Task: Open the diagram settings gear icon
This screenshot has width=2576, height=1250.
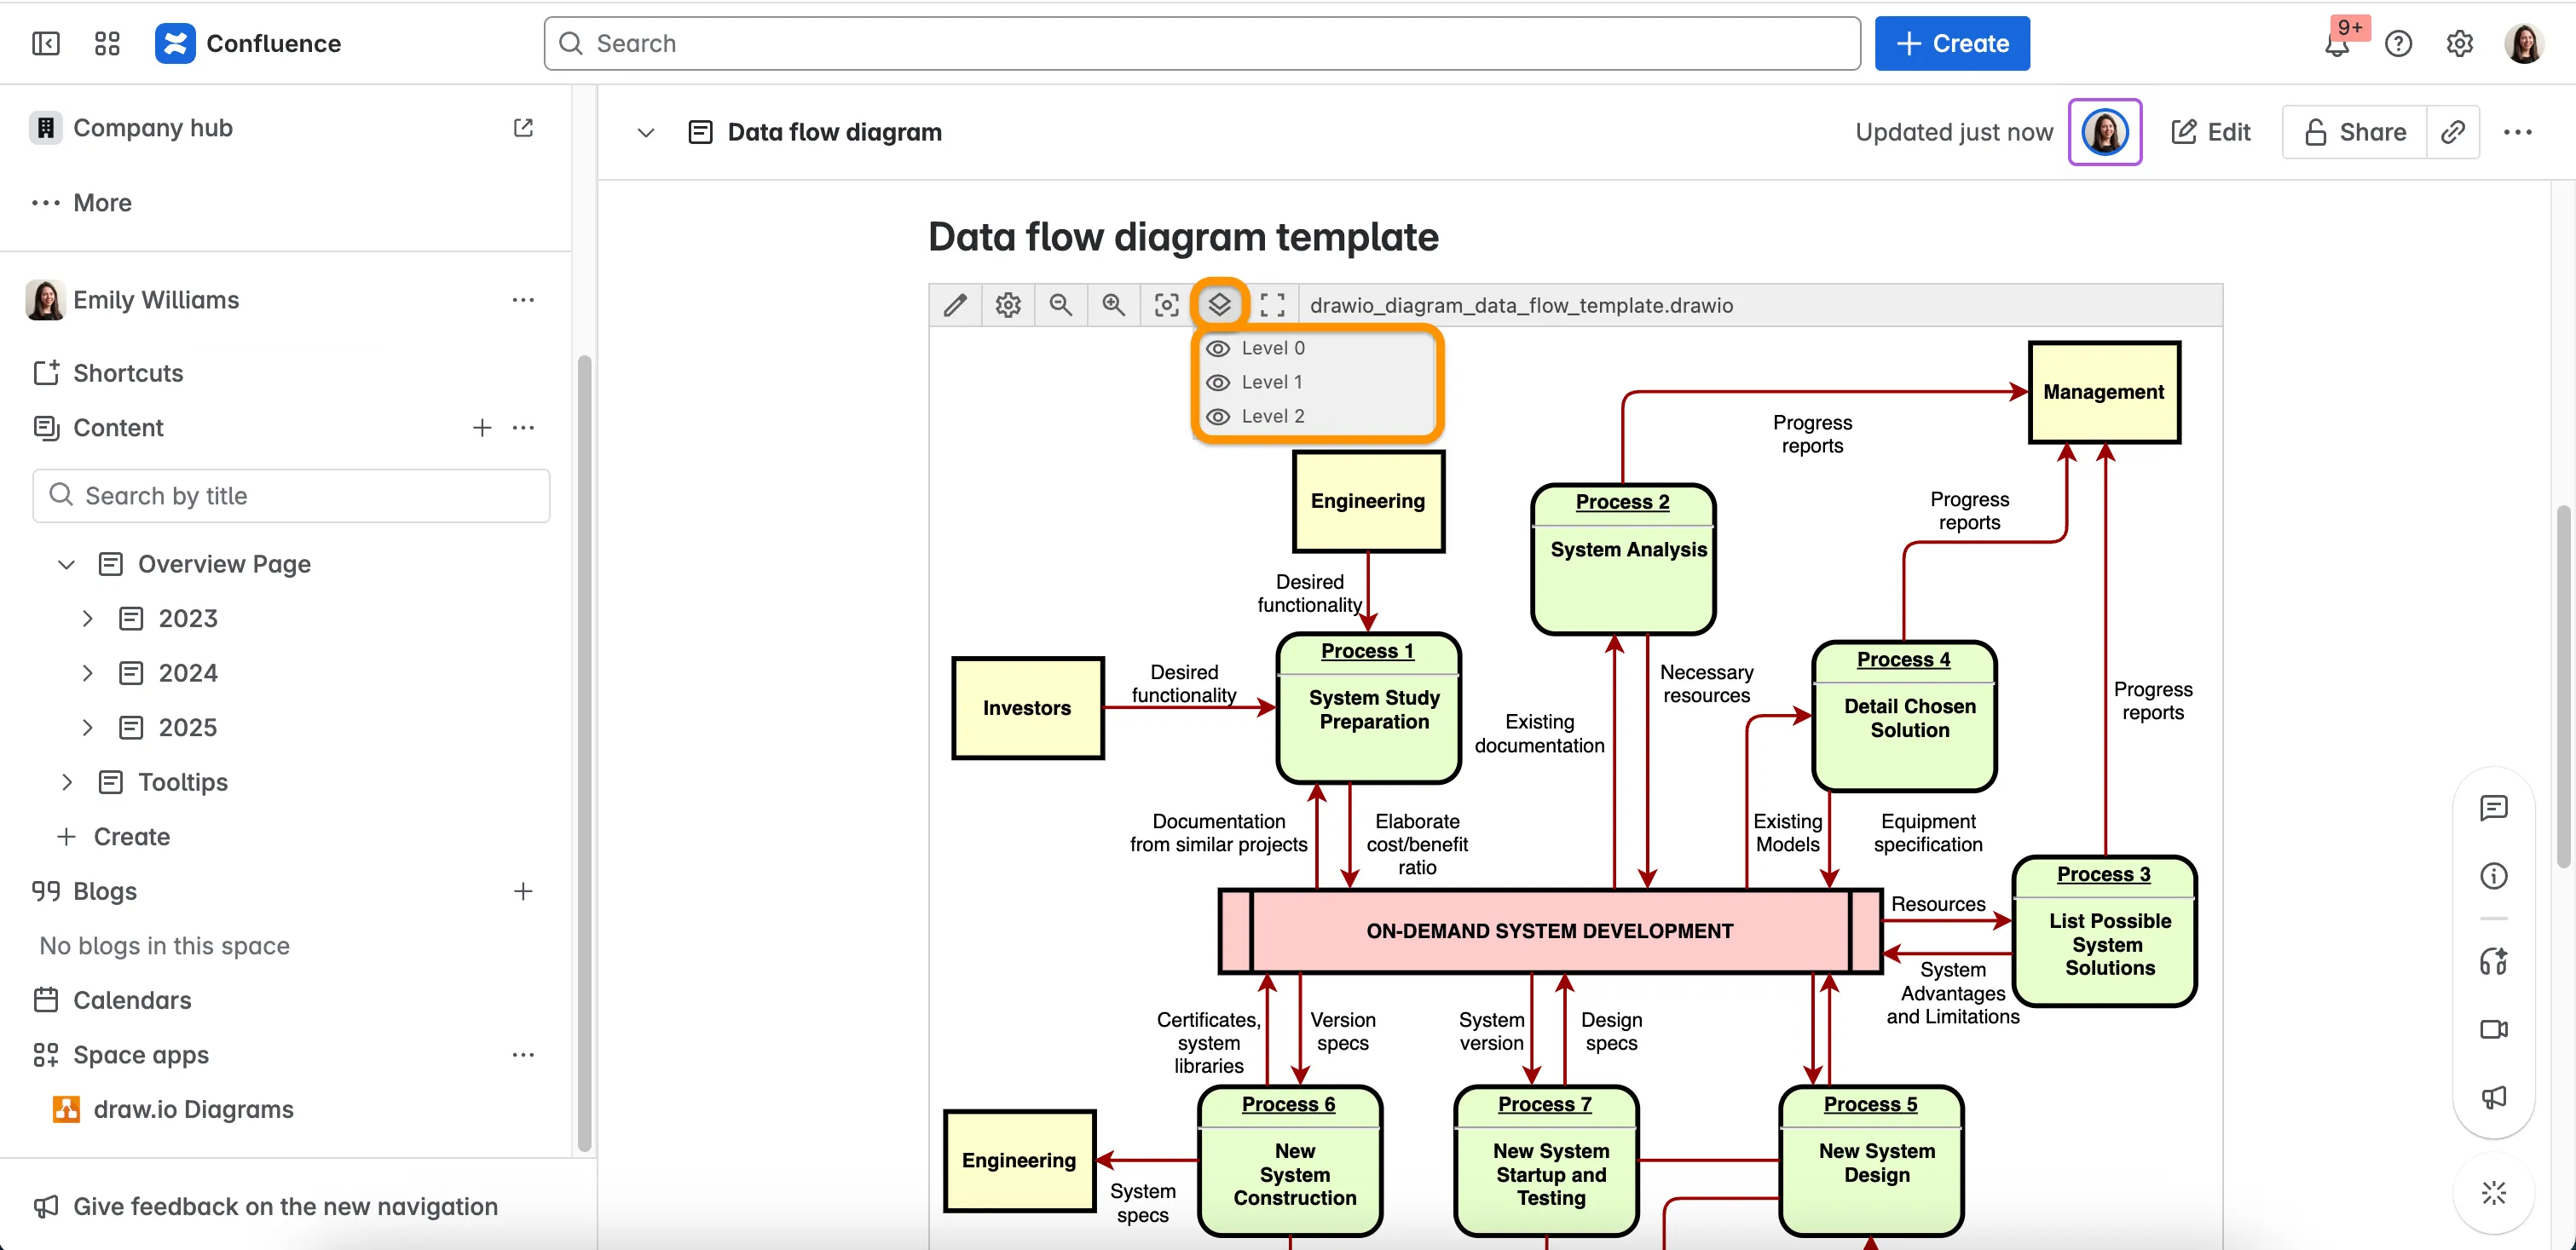Action: point(1007,305)
